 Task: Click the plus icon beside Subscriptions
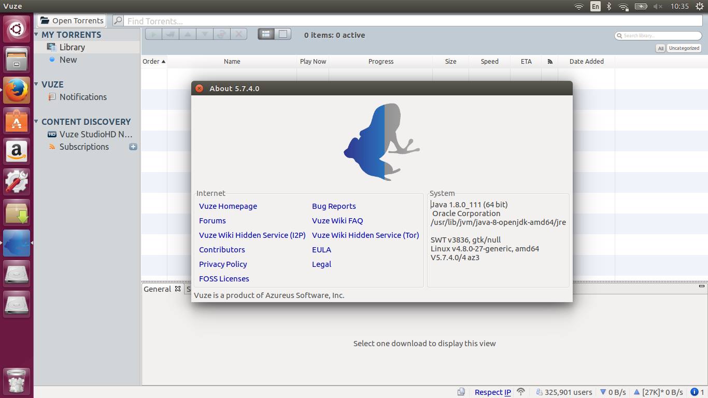pyautogui.click(x=133, y=147)
